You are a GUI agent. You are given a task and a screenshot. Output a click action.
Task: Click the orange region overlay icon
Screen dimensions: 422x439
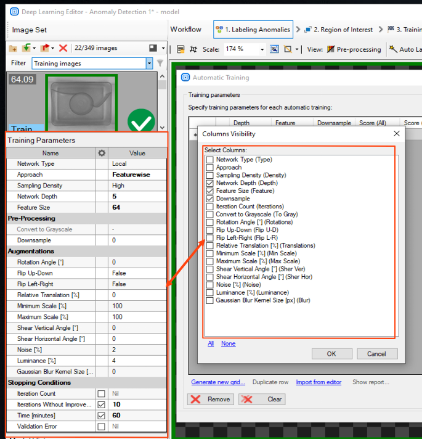pos(288,49)
